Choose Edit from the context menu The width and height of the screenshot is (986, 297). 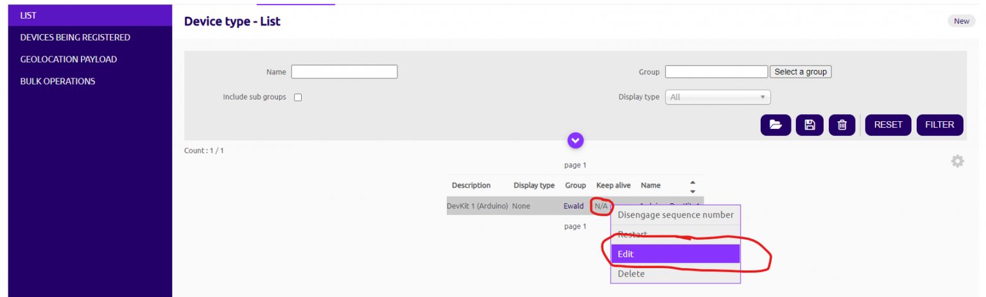click(x=675, y=254)
